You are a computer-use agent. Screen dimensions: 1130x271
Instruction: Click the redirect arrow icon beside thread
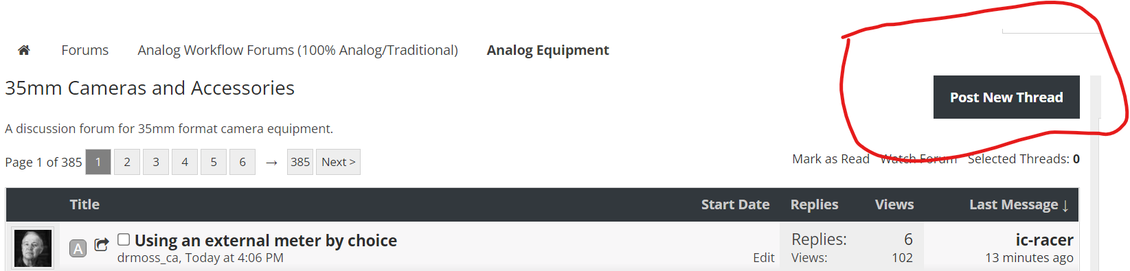pos(102,244)
